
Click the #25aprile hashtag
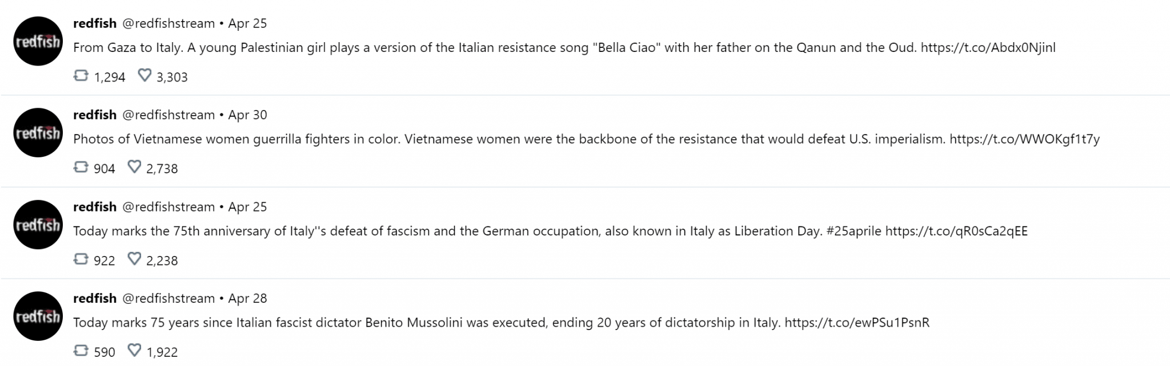pos(854,231)
